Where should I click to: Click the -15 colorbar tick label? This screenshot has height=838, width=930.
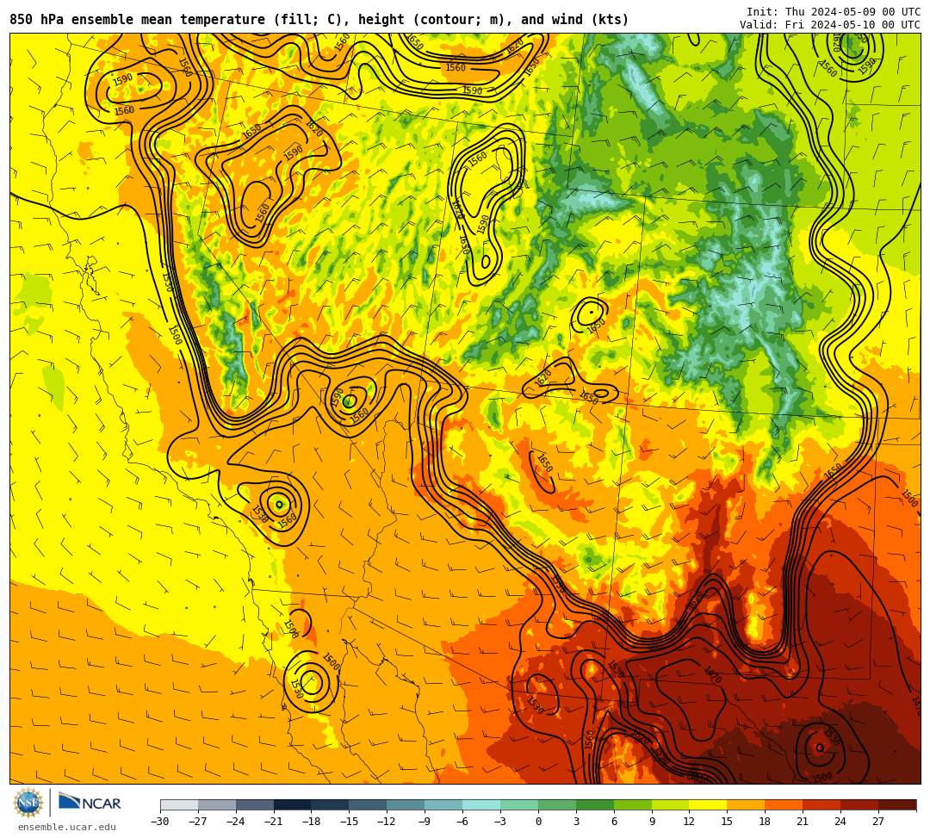click(350, 822)
